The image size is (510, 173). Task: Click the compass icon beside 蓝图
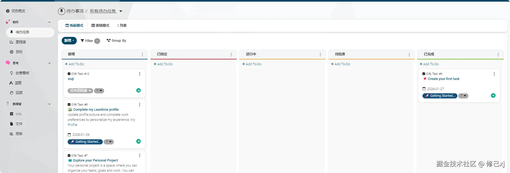click(11, 83)
